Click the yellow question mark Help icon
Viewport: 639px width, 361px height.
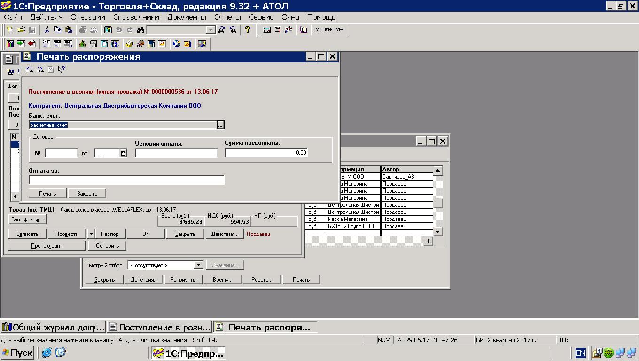pos(248,30)
